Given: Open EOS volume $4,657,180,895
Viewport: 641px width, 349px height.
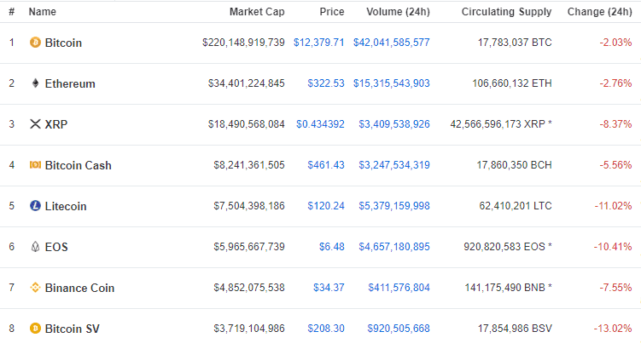Looking at the screenshot, I should coord(394,247).
